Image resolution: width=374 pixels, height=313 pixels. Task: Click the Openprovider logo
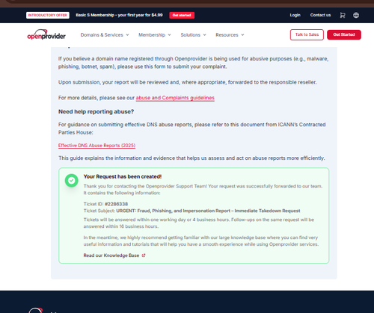coord(46,34)
